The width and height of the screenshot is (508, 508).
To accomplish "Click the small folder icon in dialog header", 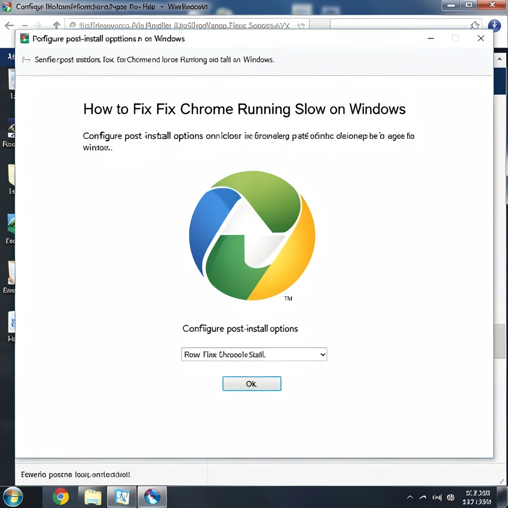I will [26, 60].
